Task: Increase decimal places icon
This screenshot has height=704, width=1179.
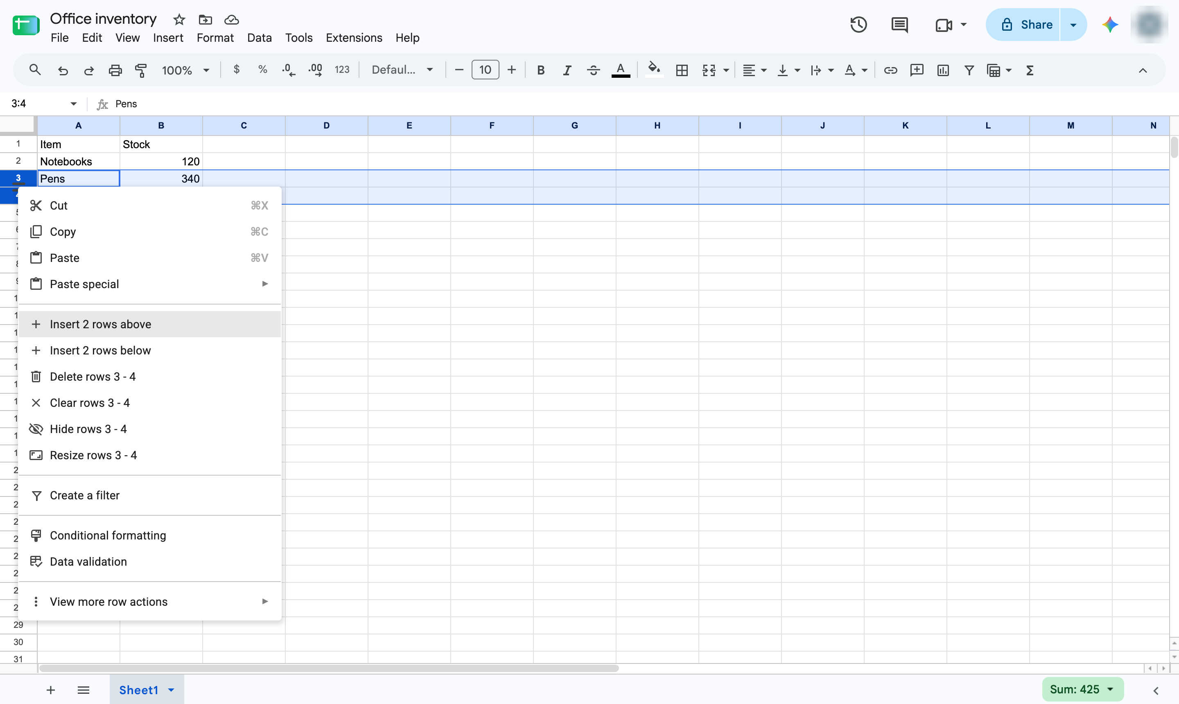Action: (316, 70)
